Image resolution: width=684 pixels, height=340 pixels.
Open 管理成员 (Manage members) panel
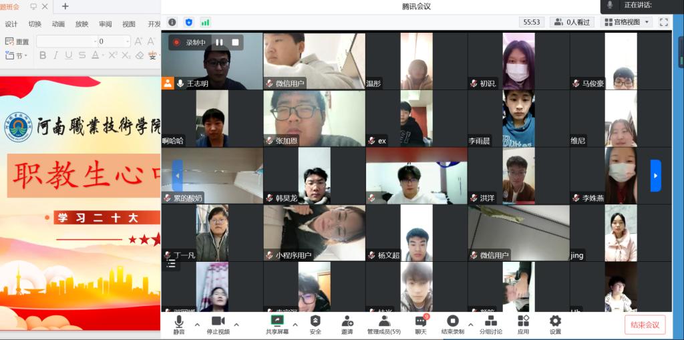383,324
